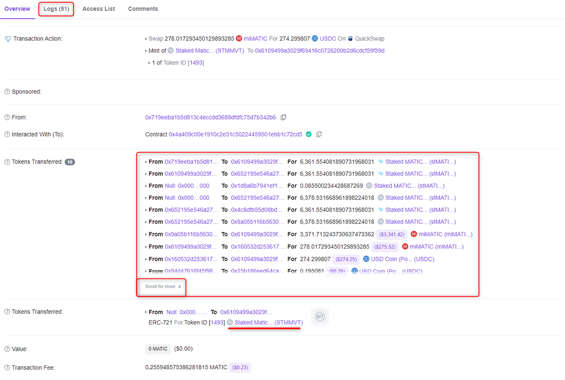Click help icon beside Tokens Transferred 18

click(x=7, y=162)
